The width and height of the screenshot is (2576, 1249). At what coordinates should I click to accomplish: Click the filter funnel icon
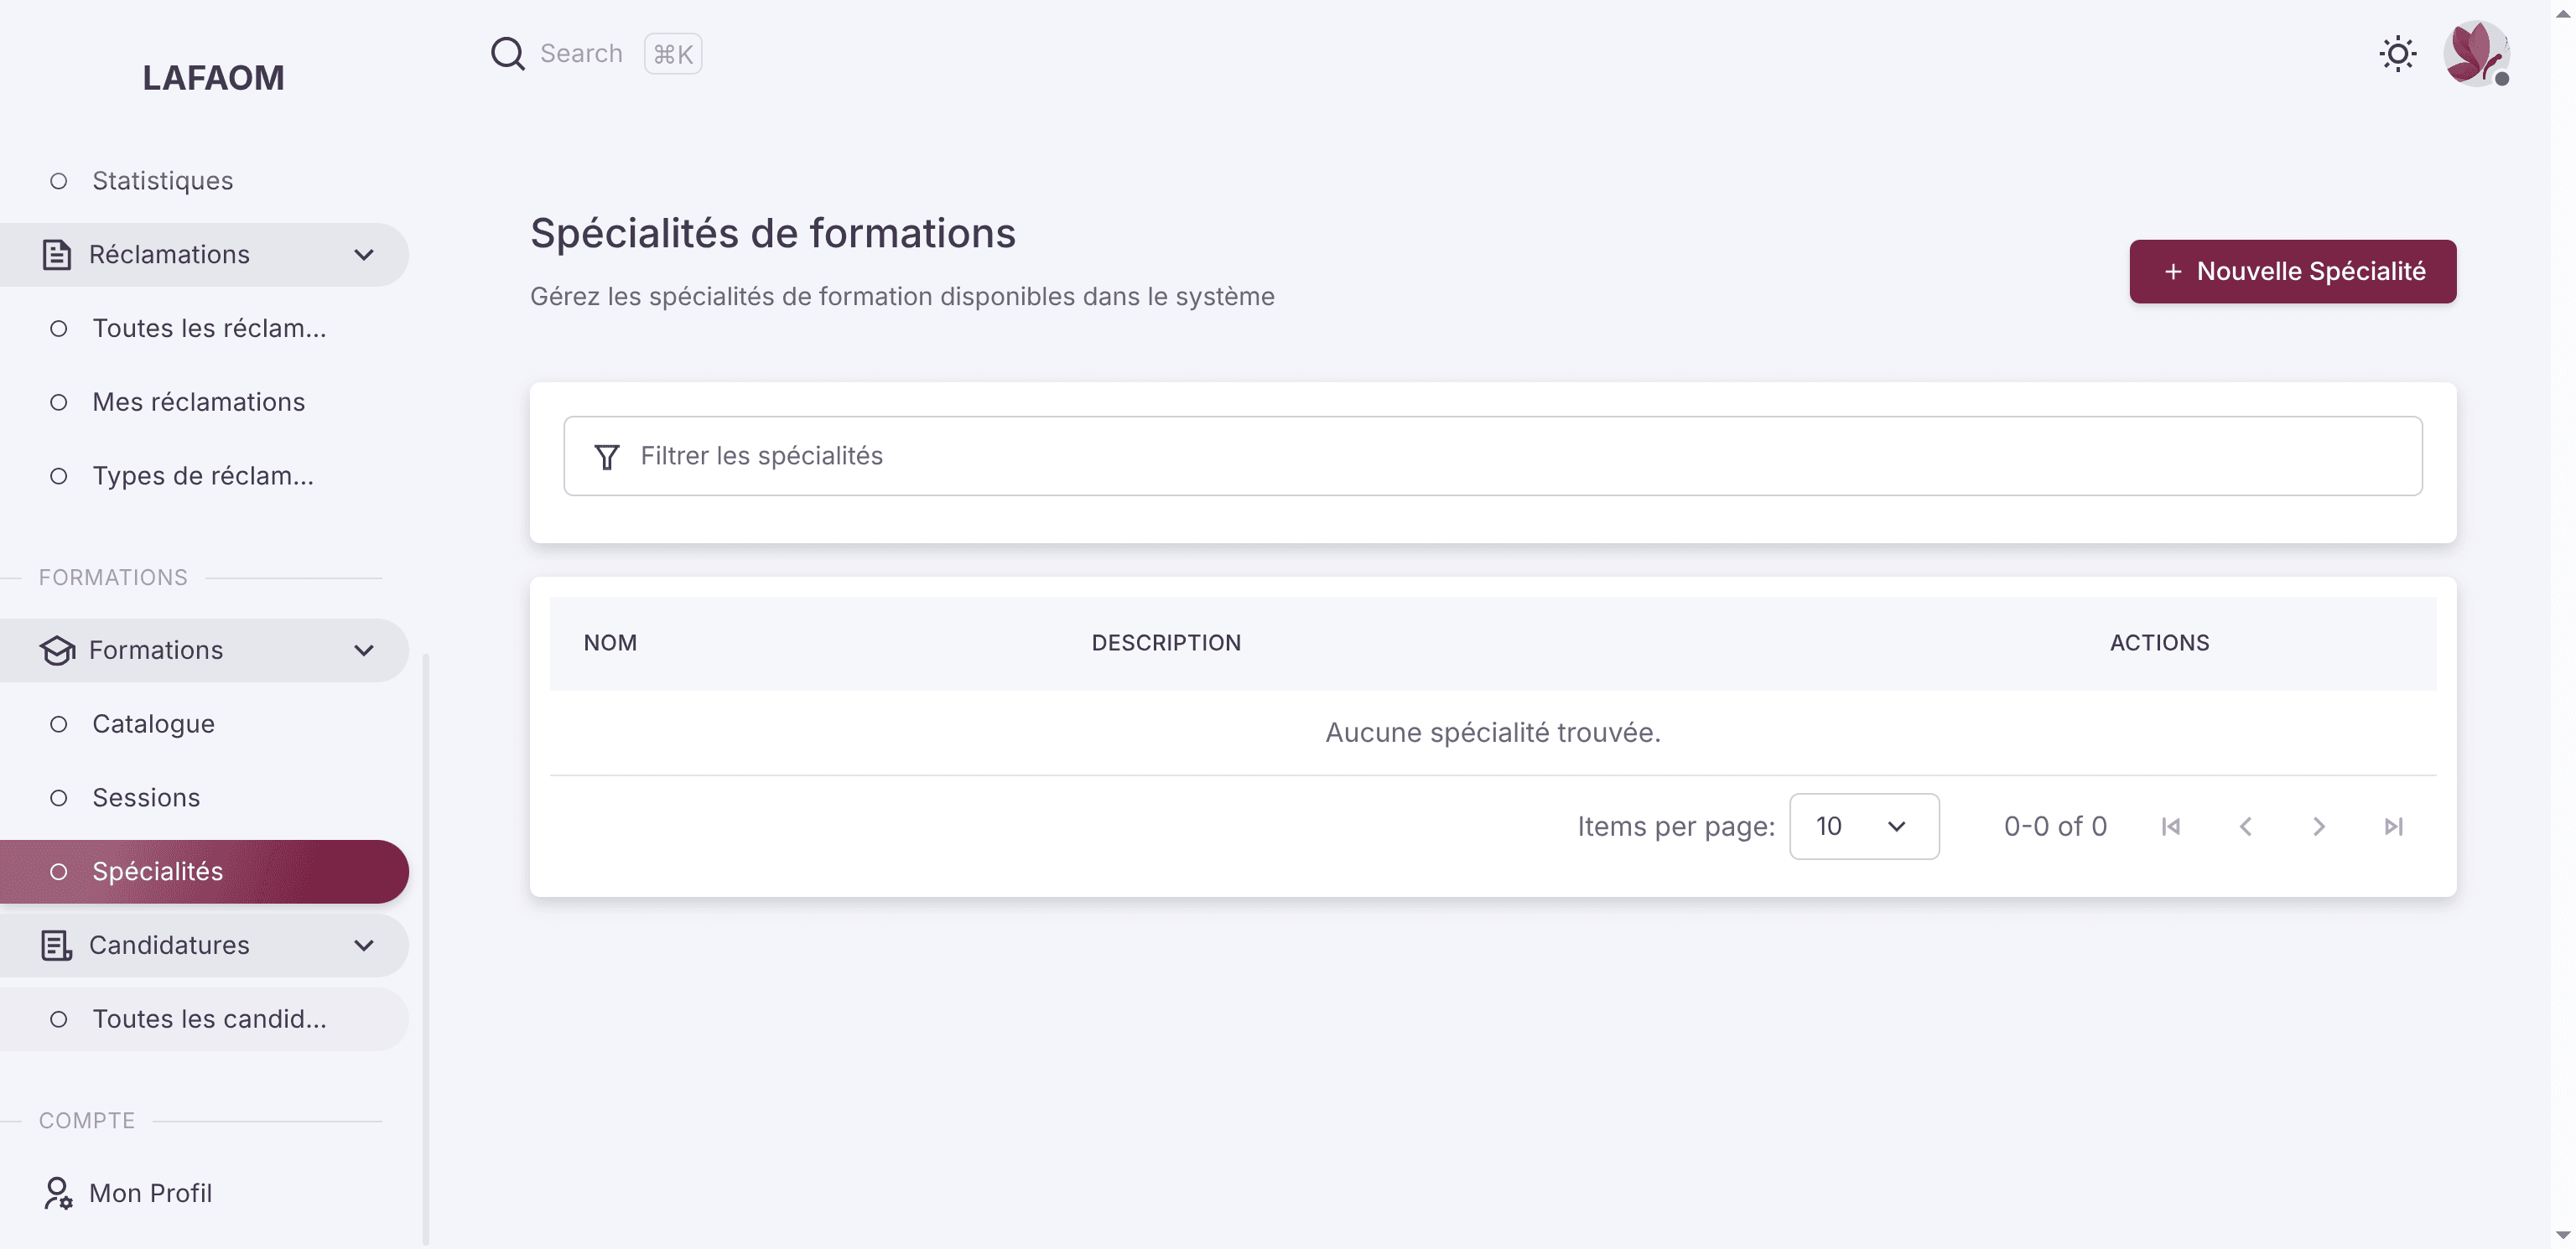point(606,457)
